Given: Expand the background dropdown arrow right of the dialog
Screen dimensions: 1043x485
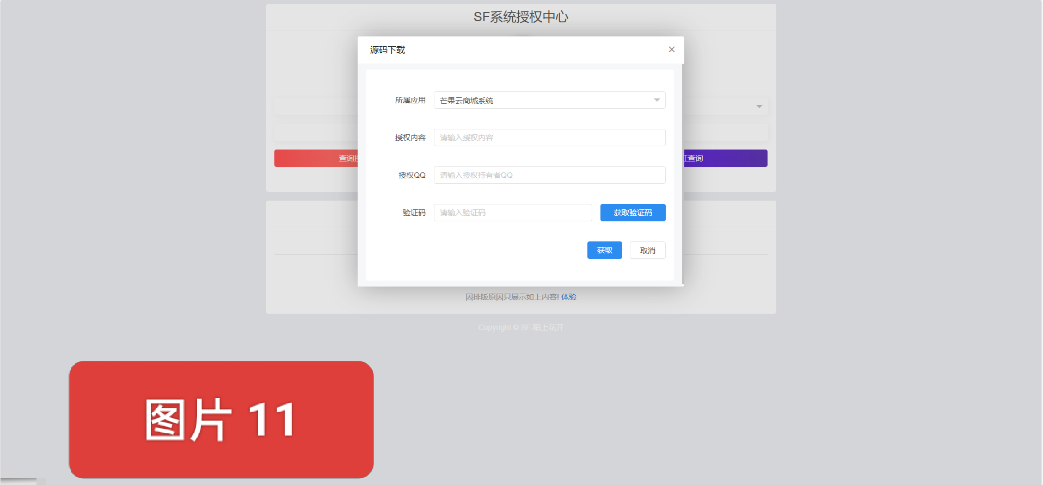Looking at the screenshot, I should 759,107.
